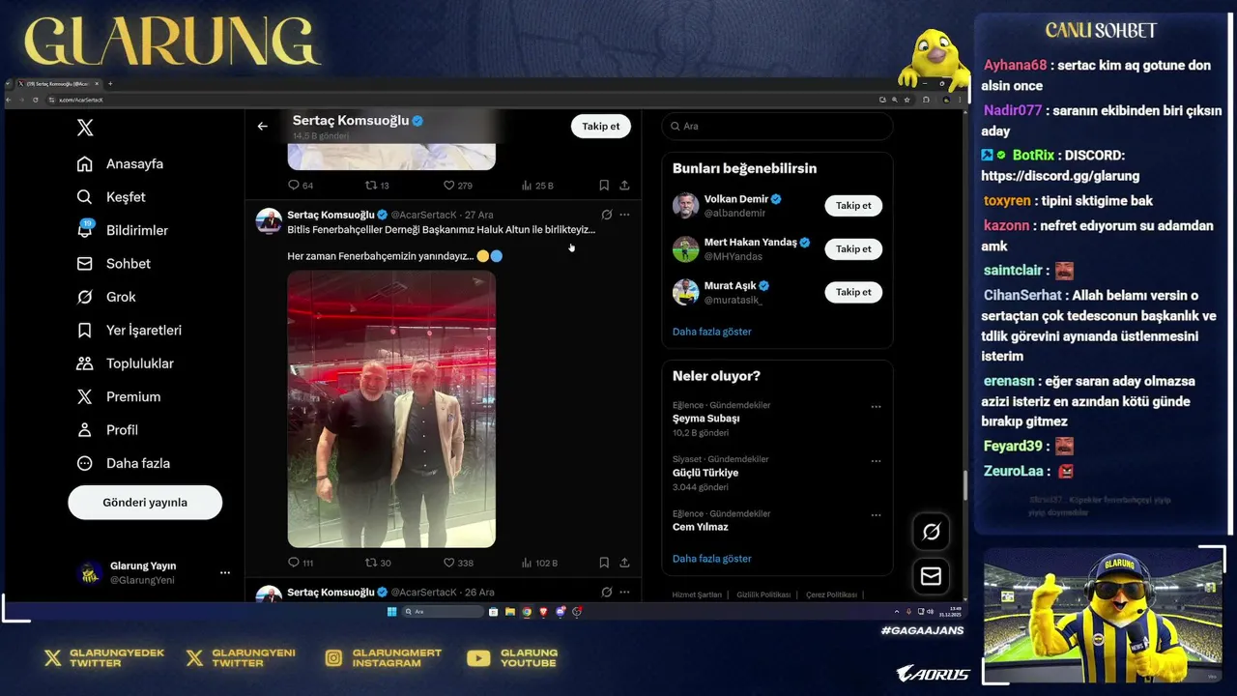Viewport: 1237px width, 696px height.
Task: Click Hizmet Şartları footer link
Action: (697, 594)
